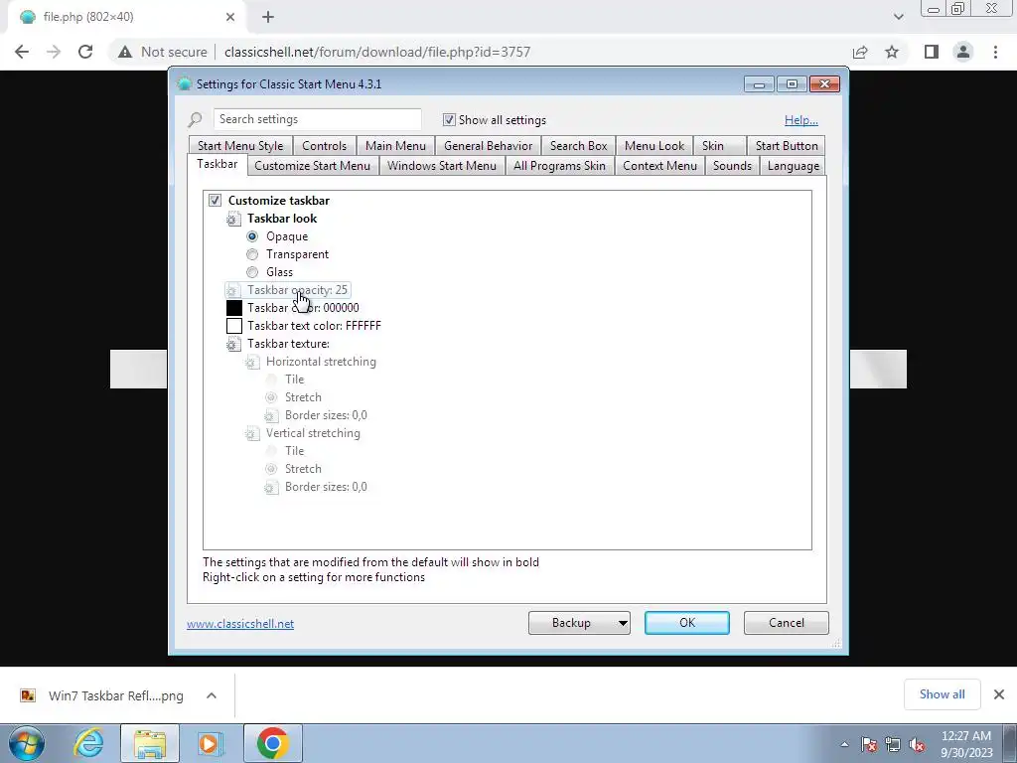Screen dimensions: 1017x763
Task: Go back with the browser back arrow
Action: click(22, 52)
